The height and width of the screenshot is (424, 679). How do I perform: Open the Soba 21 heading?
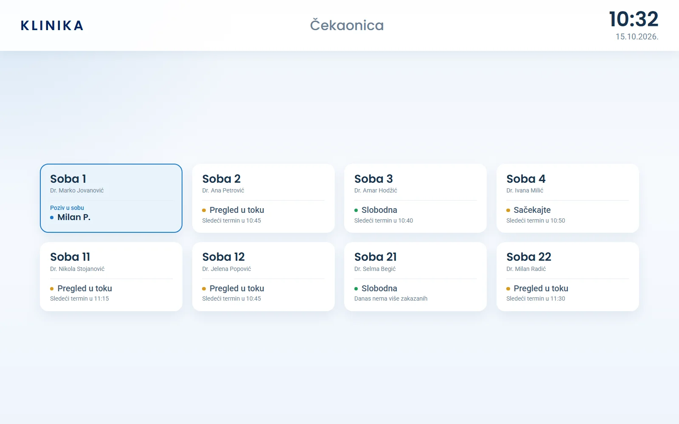[x=376, y=257]
